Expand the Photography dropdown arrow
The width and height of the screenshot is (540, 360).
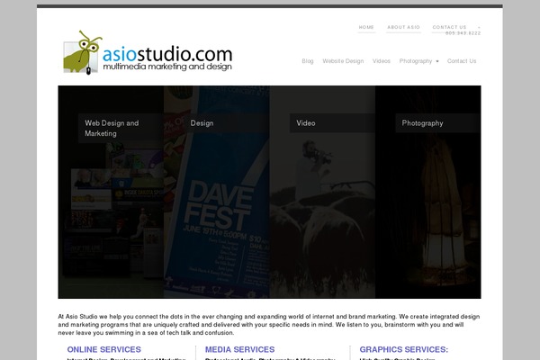pyautogui.click(x=437, y=61)
